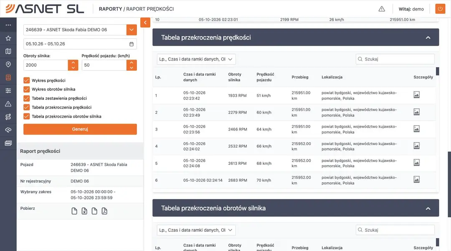451x251 pixels.
Task: Toggle the Wykres obrotów silnika checkbox
Action: (x=26, y=89)
